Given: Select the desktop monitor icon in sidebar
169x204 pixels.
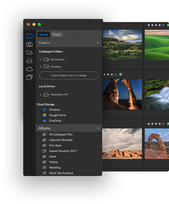Looking at the screenshot, I should (29, 36).
